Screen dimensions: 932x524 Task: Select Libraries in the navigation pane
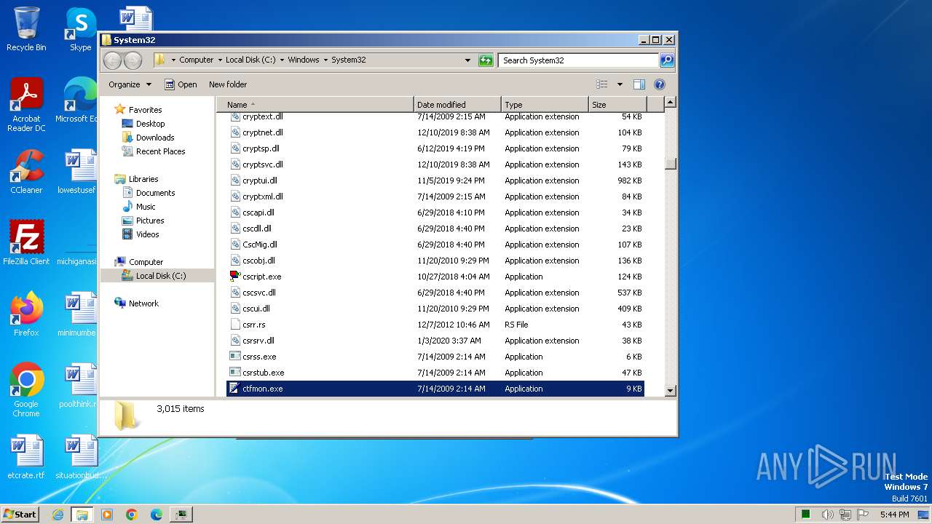tap(143, 179)
